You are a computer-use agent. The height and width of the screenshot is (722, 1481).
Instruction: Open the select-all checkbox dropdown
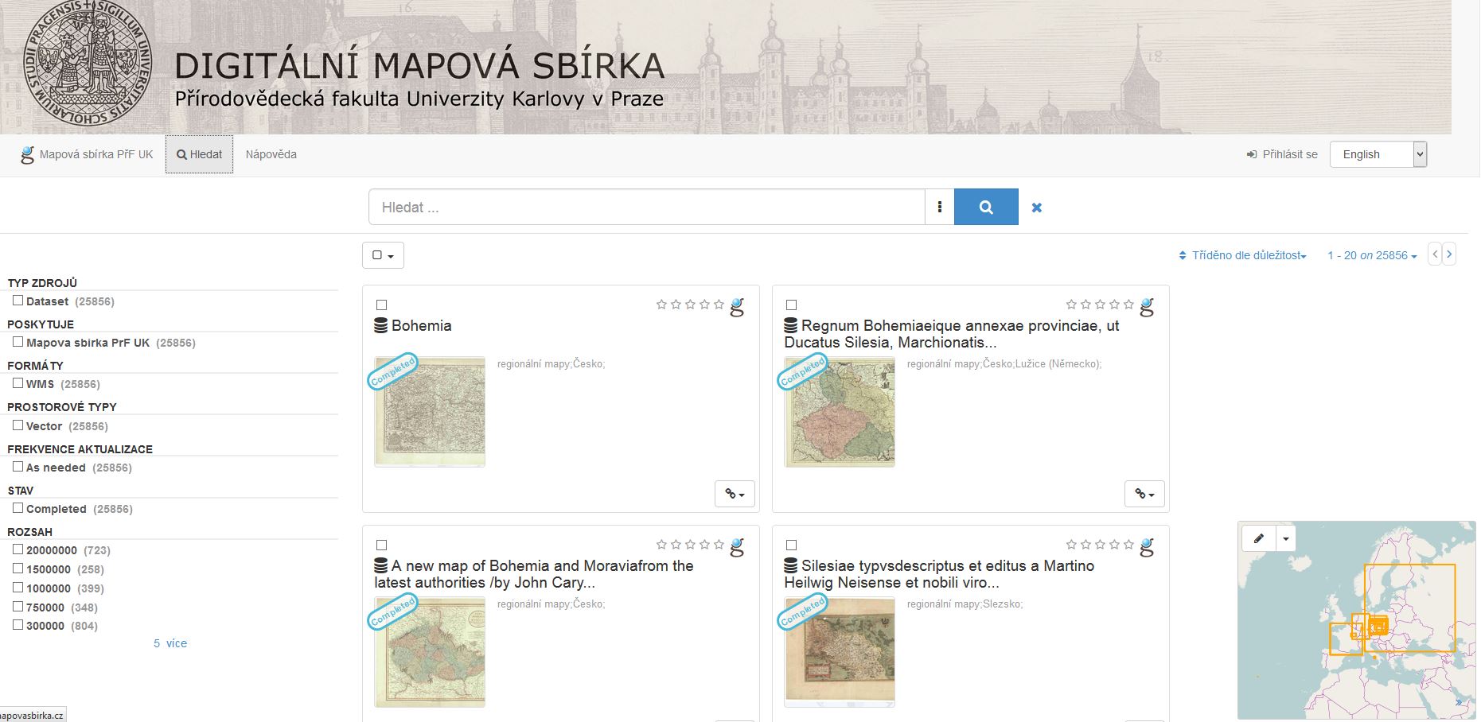pyautogui.click(x=383, y=255)
